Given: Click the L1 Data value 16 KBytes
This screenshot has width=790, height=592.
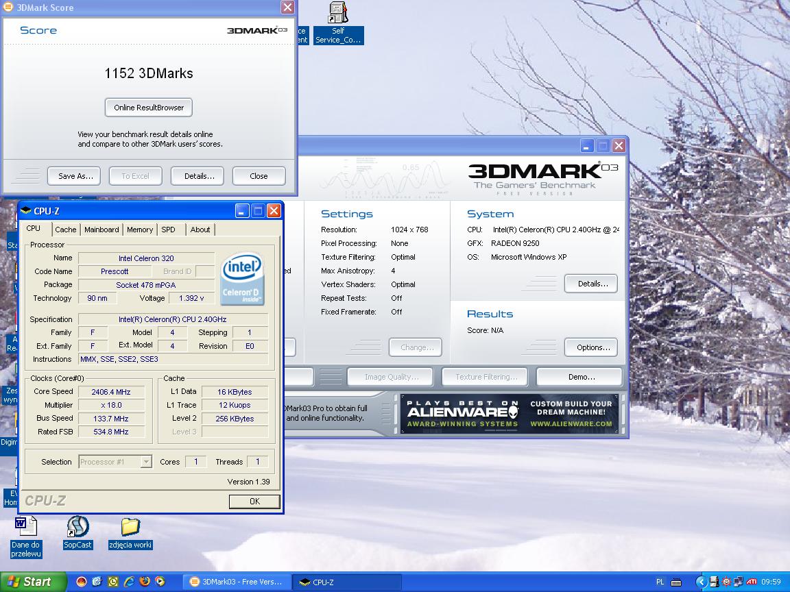Looking at the screenshot, I should point(235,392).
